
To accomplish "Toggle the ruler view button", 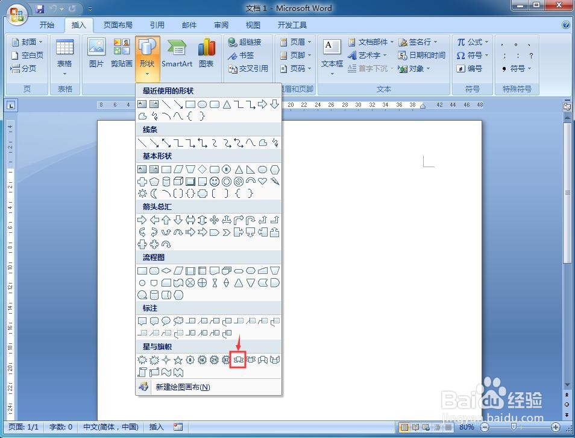I will (567, 106).
